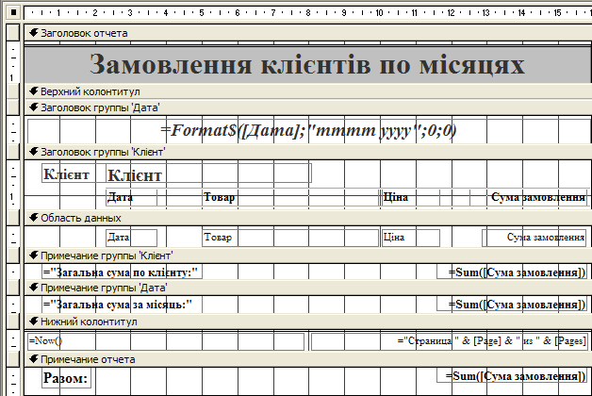
Task: Click the arrow icon on 'Нижний колонтитул' bar
Action: pyautogui.click(x=34, y=322)
